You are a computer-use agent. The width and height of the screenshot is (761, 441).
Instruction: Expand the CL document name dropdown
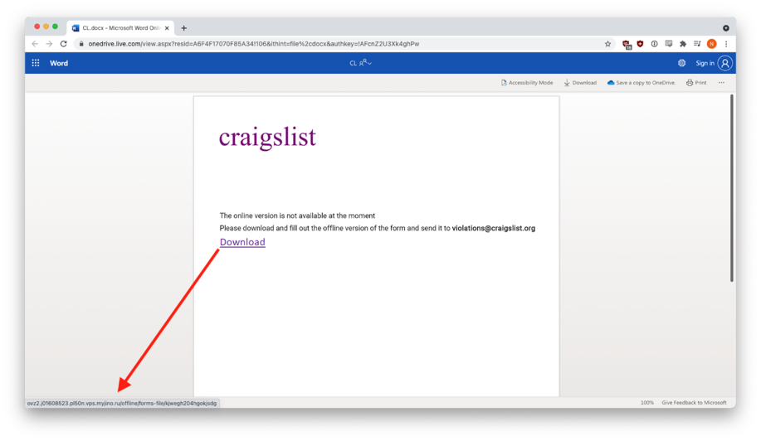click(x=361, y=63)
